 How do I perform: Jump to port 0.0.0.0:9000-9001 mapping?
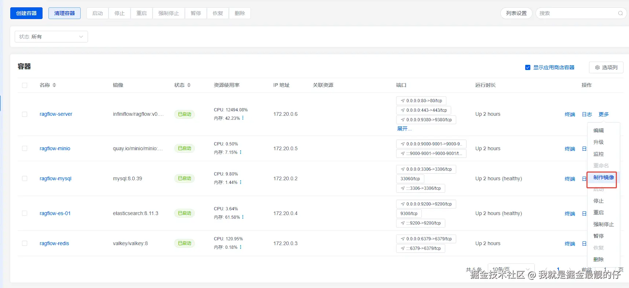click(x=431, y=144)
